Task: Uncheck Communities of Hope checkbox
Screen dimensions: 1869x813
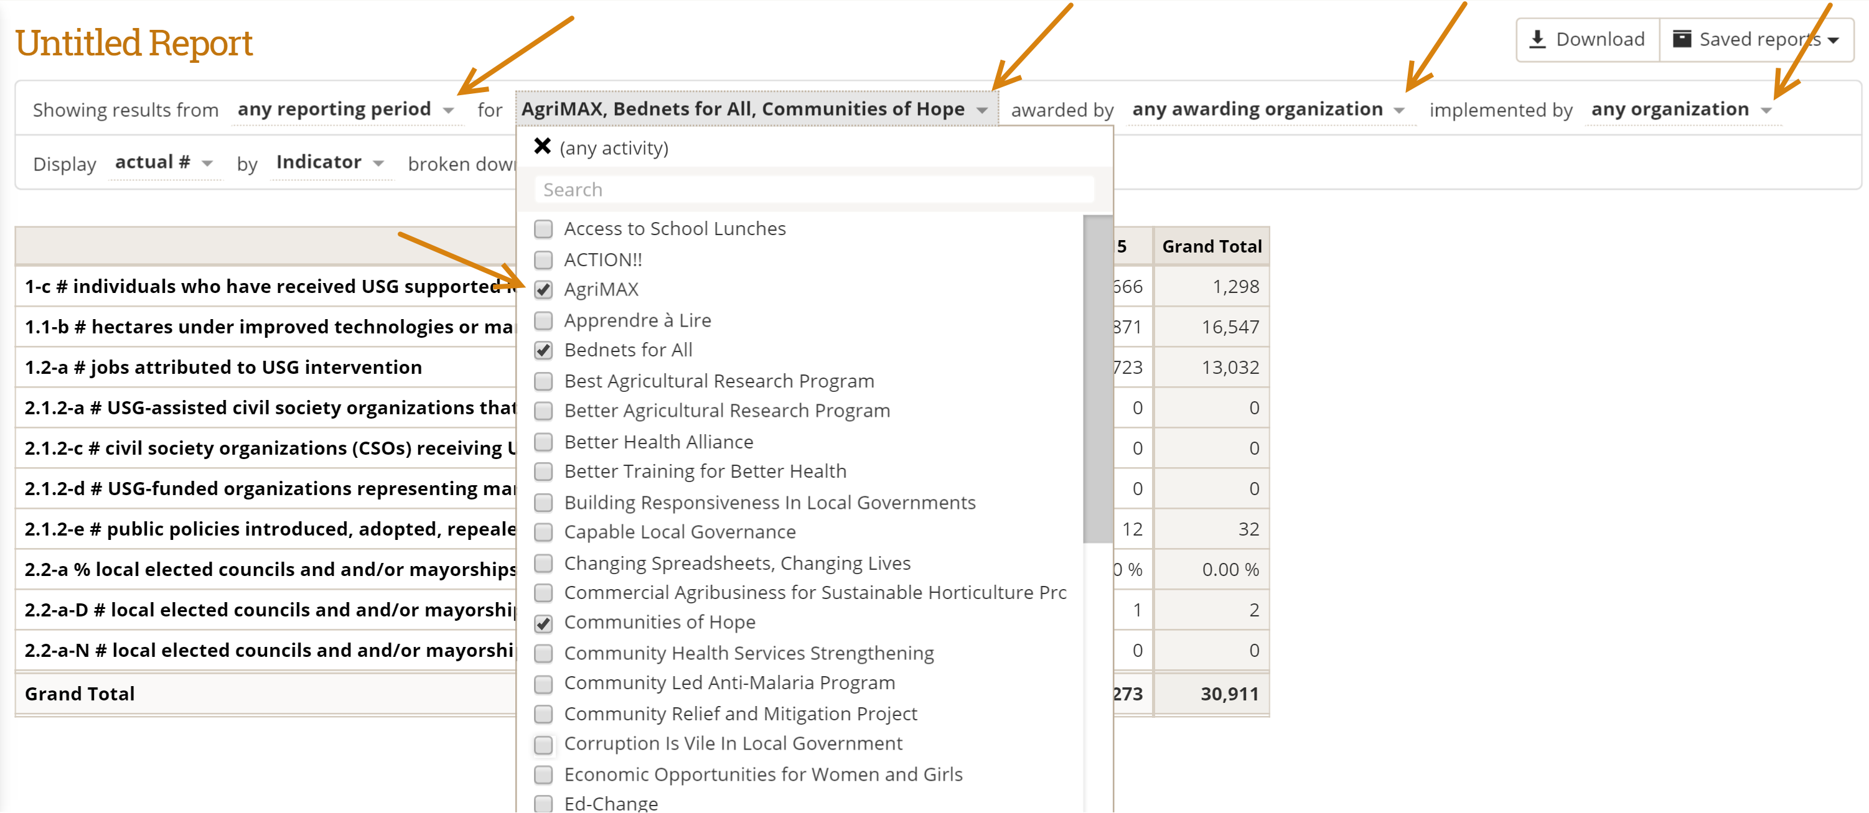Action: click(x=543, y=623)
